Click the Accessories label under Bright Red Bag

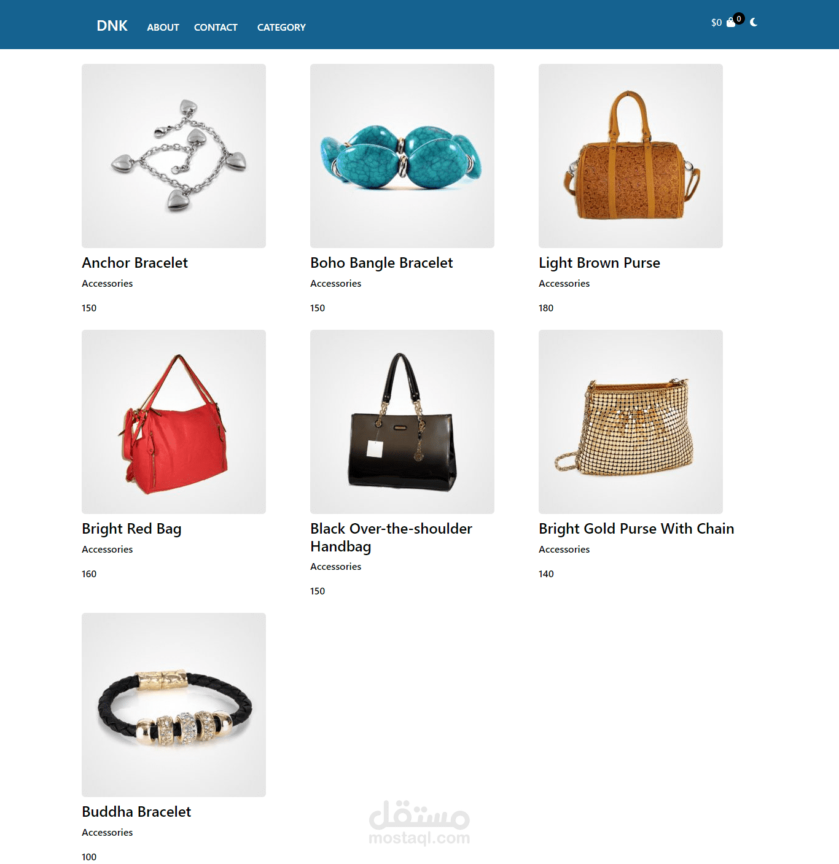[107, 549]
